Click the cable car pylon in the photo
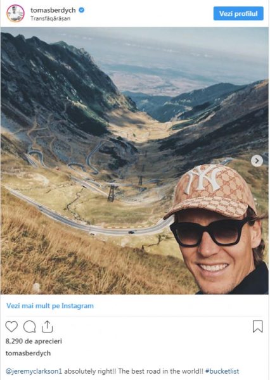This screenshot has height=380, width=270. click(x=111, y=193)
